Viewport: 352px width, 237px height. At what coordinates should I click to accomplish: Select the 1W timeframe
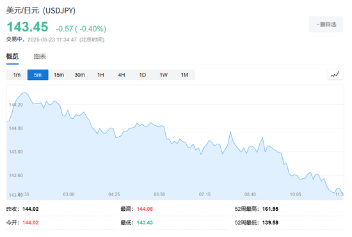(x=163, y=75)
